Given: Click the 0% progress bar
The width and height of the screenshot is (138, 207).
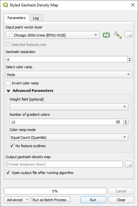Looking at the screenshot, I should [x=55, y=191].
